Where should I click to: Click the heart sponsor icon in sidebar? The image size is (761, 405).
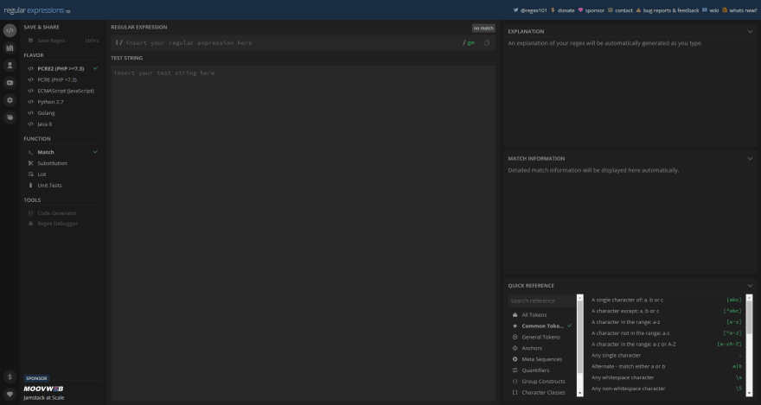(x=10, y=394)
